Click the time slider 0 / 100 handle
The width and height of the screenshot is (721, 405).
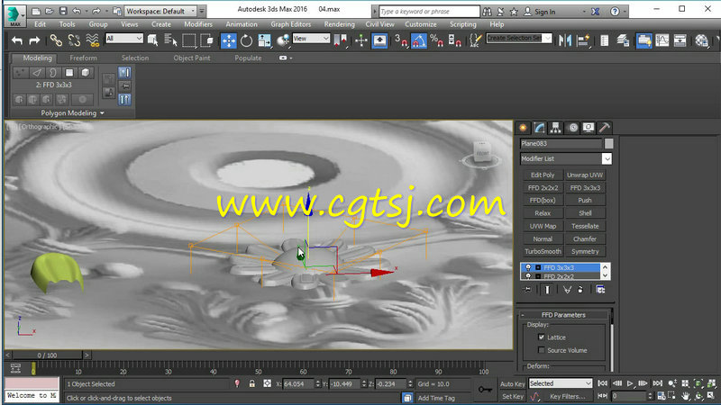(x=48, y=355)
